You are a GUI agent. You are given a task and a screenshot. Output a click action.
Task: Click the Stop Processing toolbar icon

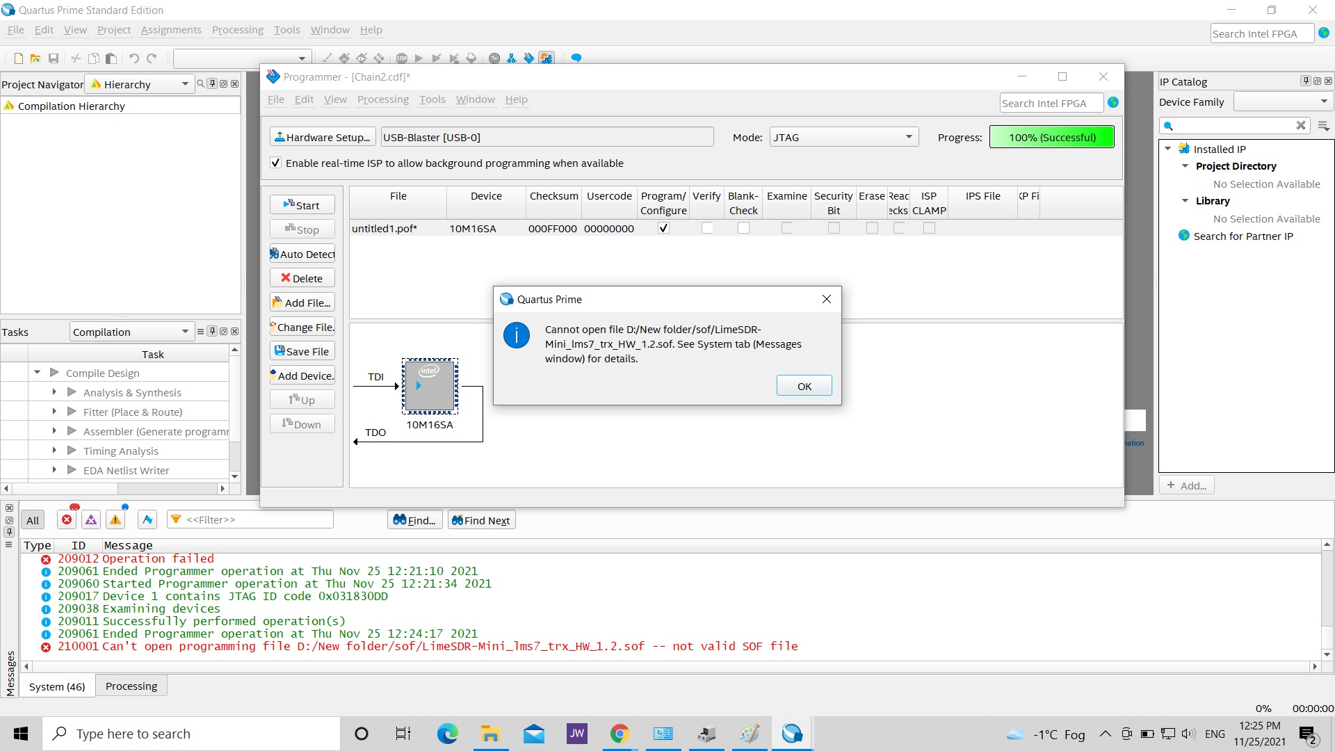click(402, 58)
